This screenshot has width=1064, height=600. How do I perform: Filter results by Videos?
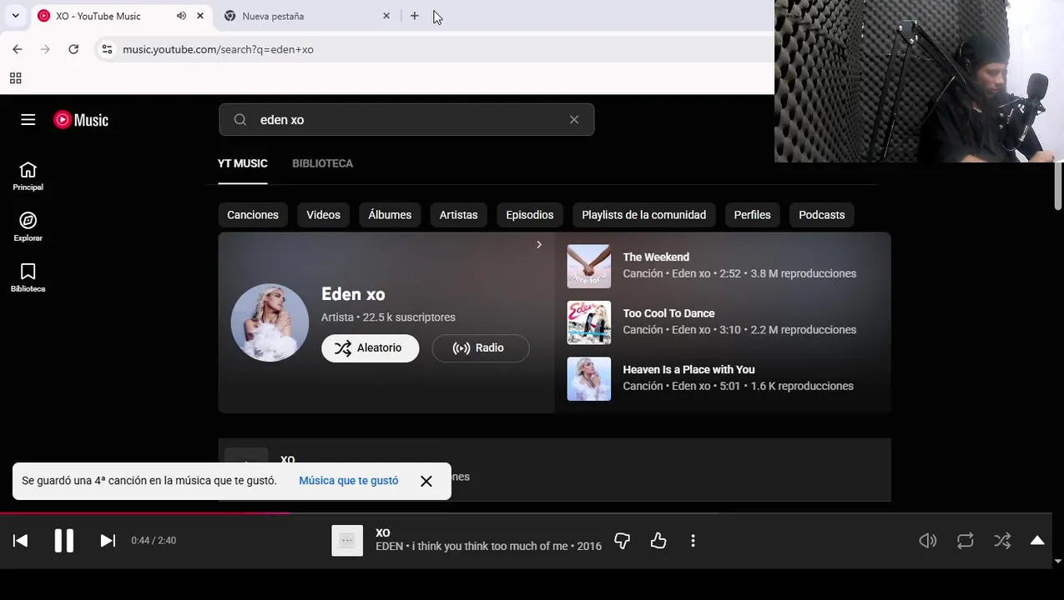click(x=323, y=215)
